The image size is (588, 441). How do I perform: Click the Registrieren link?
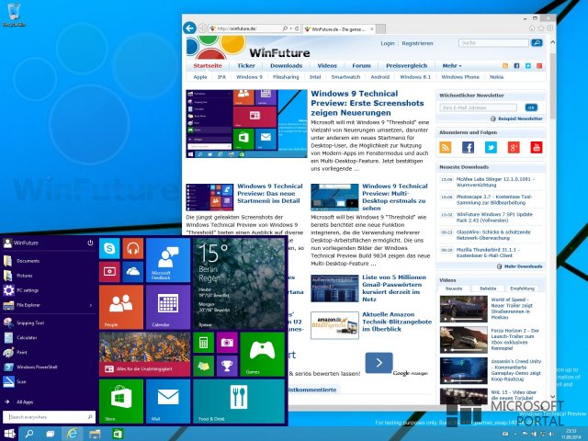(417, 43)
